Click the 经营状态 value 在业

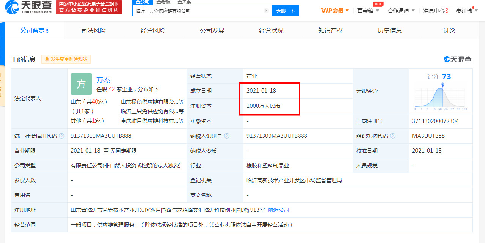pyautogui.click(x=252, y=76)
